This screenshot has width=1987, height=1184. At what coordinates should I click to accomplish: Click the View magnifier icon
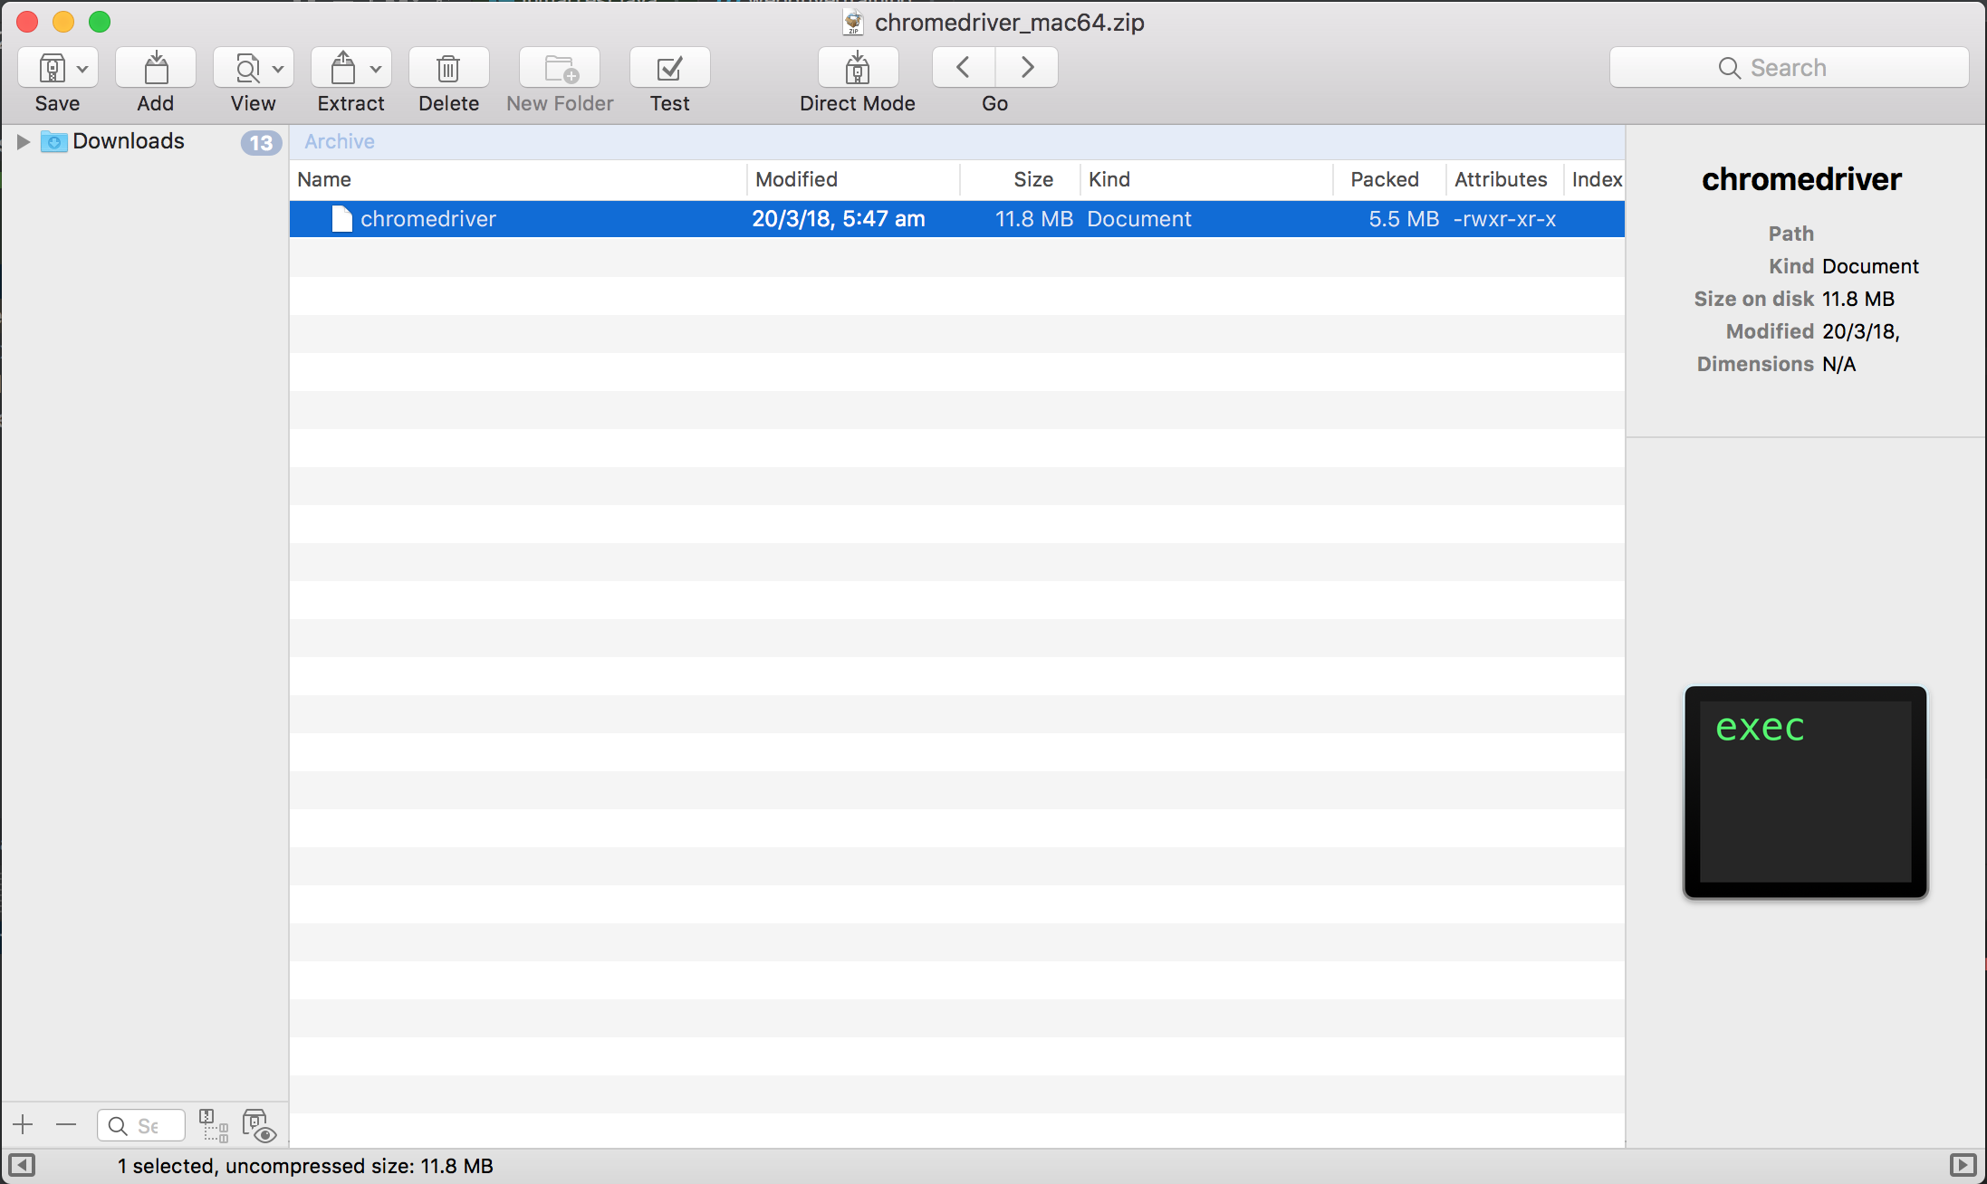(247, 68)
